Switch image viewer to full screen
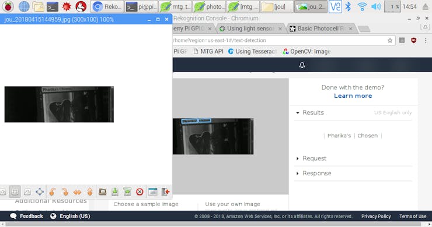432x227 pixels. tap(40, 191)
